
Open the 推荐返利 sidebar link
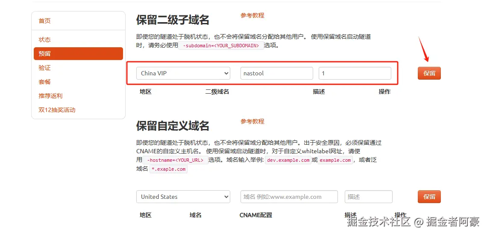pos(50,96)
